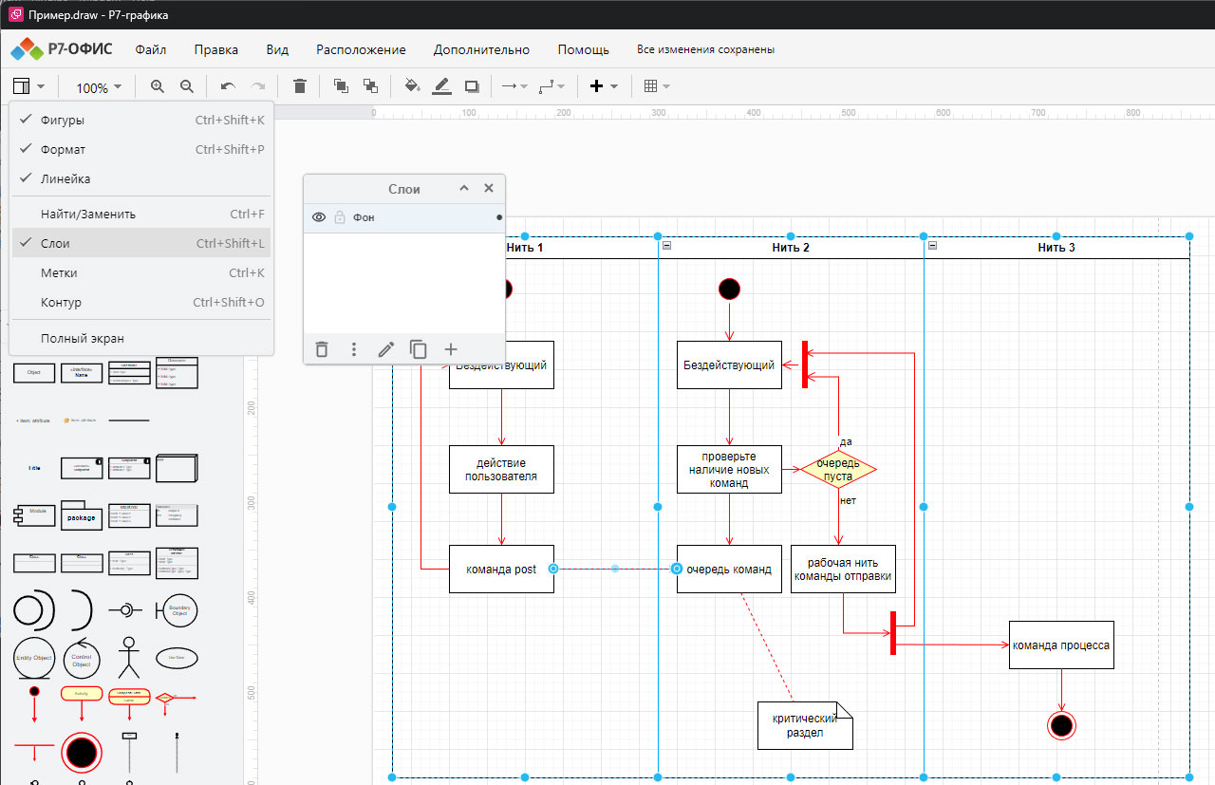
Task: Click the fill color bucket icon
Action: [x=412, y=86]
